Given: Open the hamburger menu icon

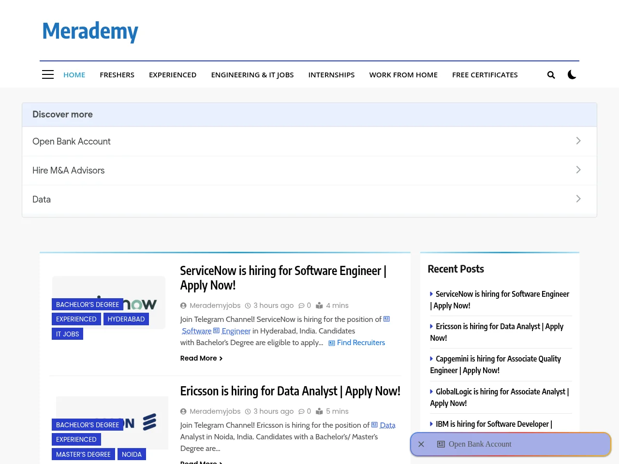Looking at the screenshot, I should tap(48, 74).
